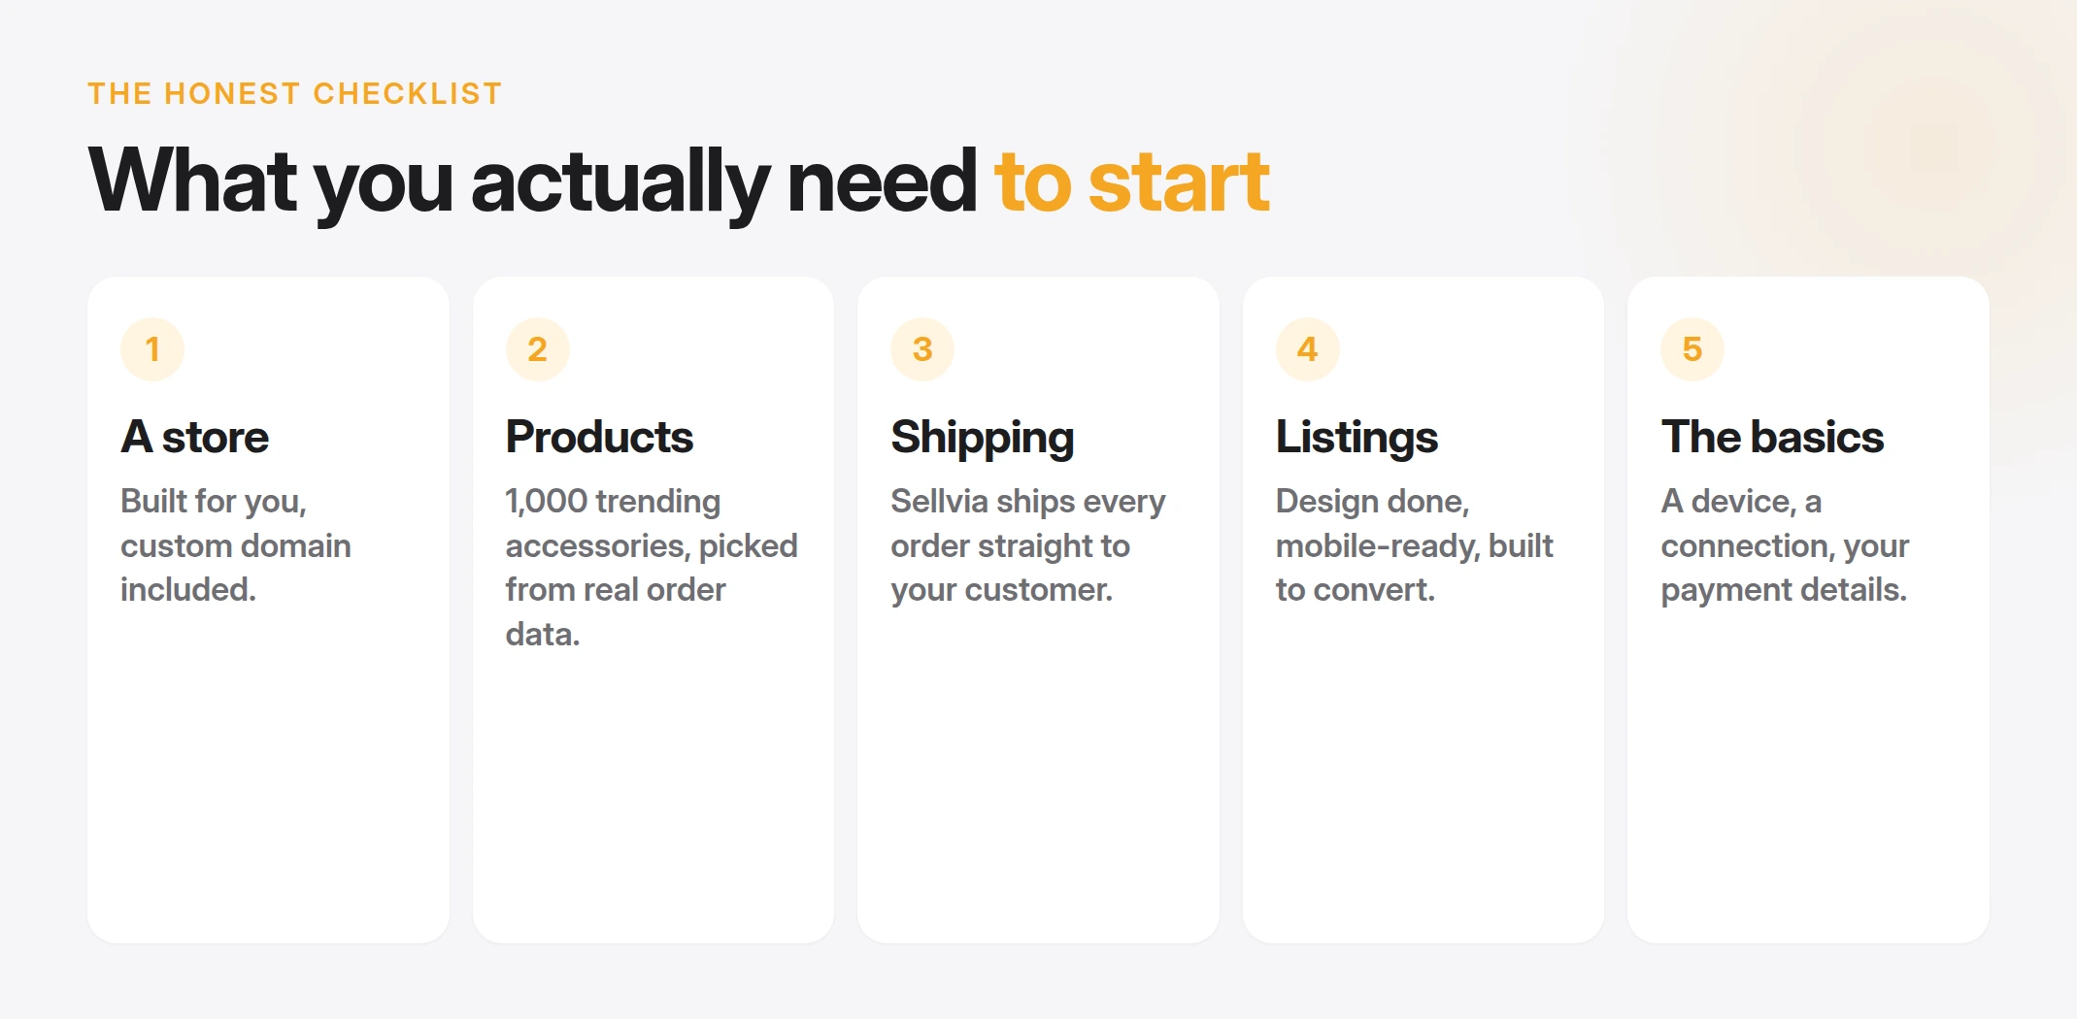Select the 'Shipping' card heading
The height and width of the screenshot is (1019, 2077).
(983, 439)
